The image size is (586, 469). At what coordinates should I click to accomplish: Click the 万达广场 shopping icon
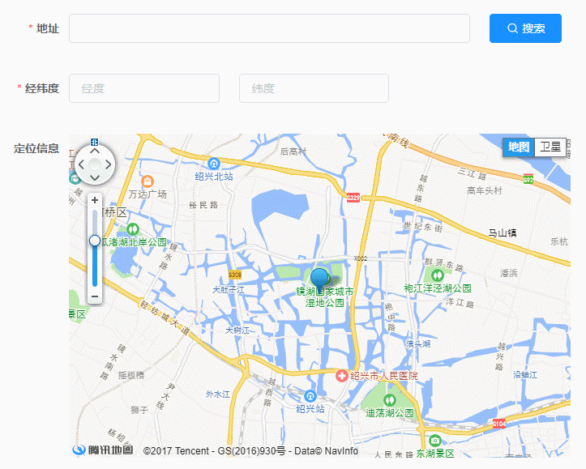pos(148,181)
